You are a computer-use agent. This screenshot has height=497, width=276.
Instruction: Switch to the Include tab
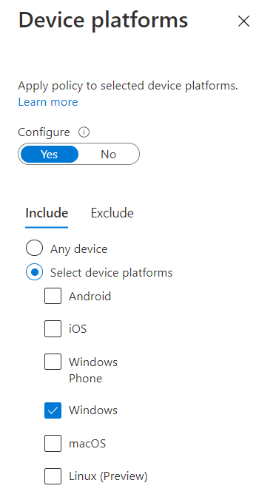tap(47, 213)
